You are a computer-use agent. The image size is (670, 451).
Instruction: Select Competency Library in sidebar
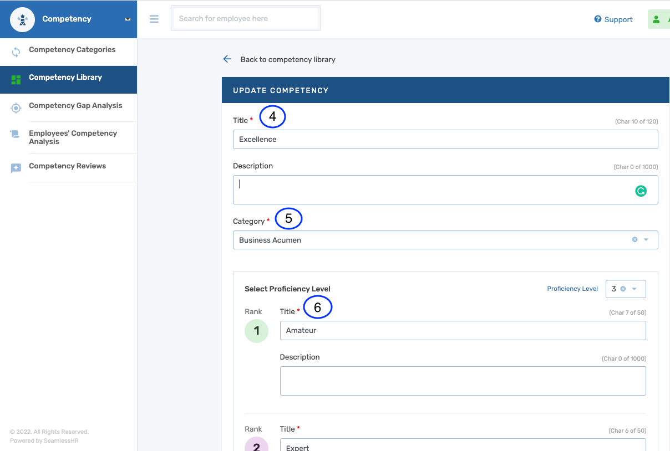point(65,78)
